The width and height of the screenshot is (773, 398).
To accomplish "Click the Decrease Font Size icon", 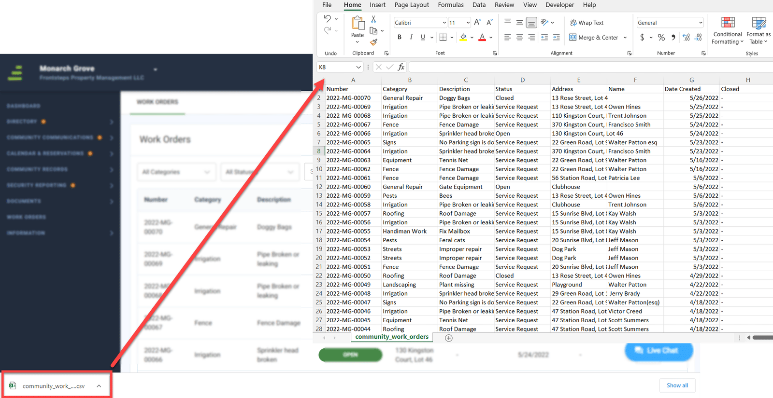I will click(x=489, y=22).
